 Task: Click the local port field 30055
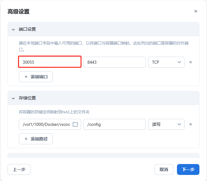pyautogui.click(x=50, y=62)
